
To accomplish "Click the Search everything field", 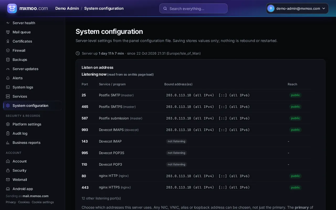I will [193, 8].
